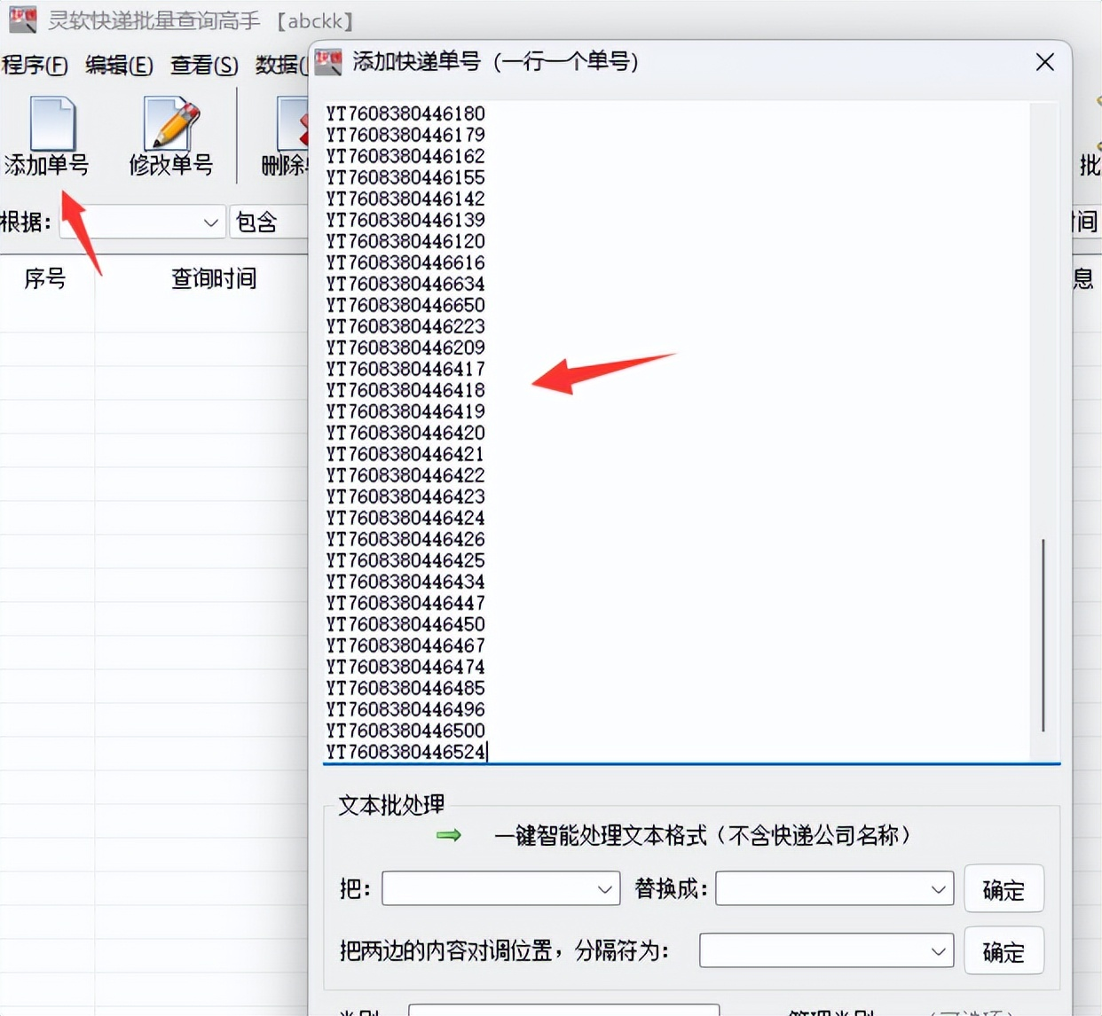The image size is (1102, 1016).
Task: Click 一键智能处理文本格式 text link
Action: coord(702,835)
